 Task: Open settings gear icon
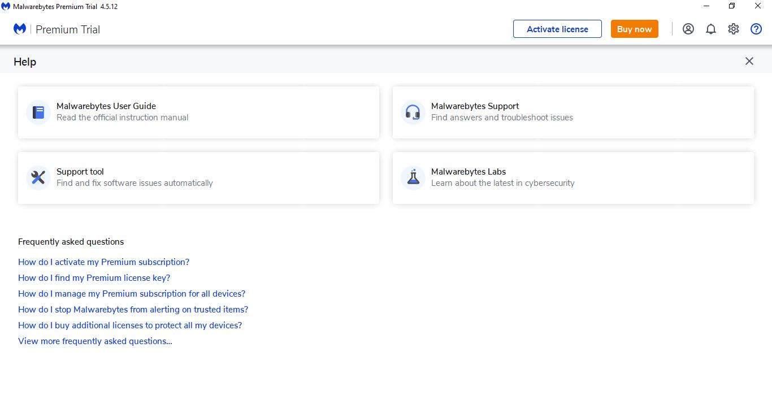(734, 29)
